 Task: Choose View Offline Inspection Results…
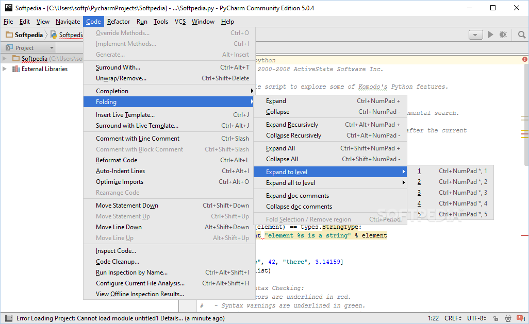coord(169,294)
